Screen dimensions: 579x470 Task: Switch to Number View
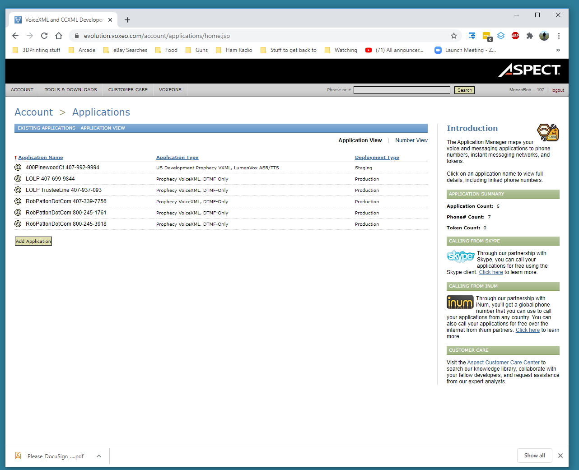(x=411, y=140)
